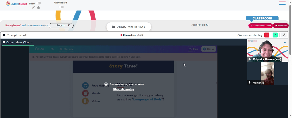Toggle the Draw switch

coord(39,3)
